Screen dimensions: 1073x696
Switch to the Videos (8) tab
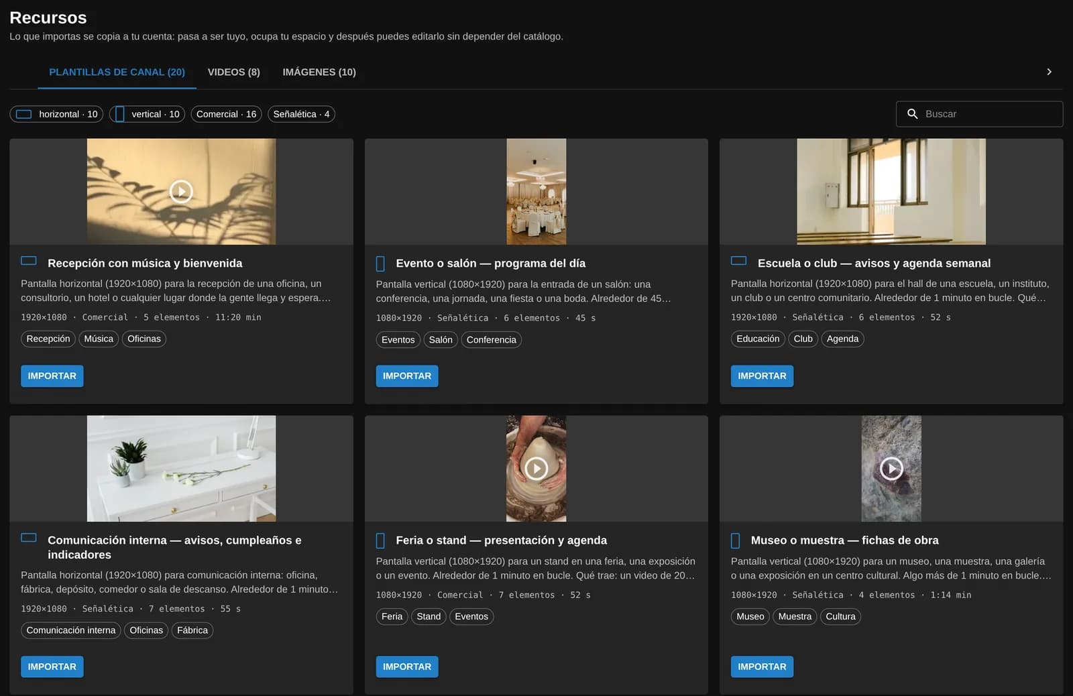[x=234, y=72]
